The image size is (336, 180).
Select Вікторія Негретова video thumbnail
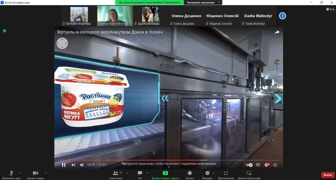(79, 16)
